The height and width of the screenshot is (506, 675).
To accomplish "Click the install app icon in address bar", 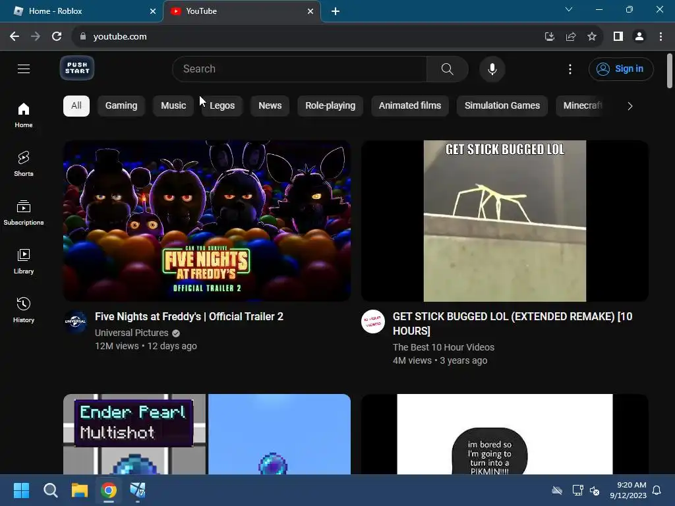I will tap(549, 37).
